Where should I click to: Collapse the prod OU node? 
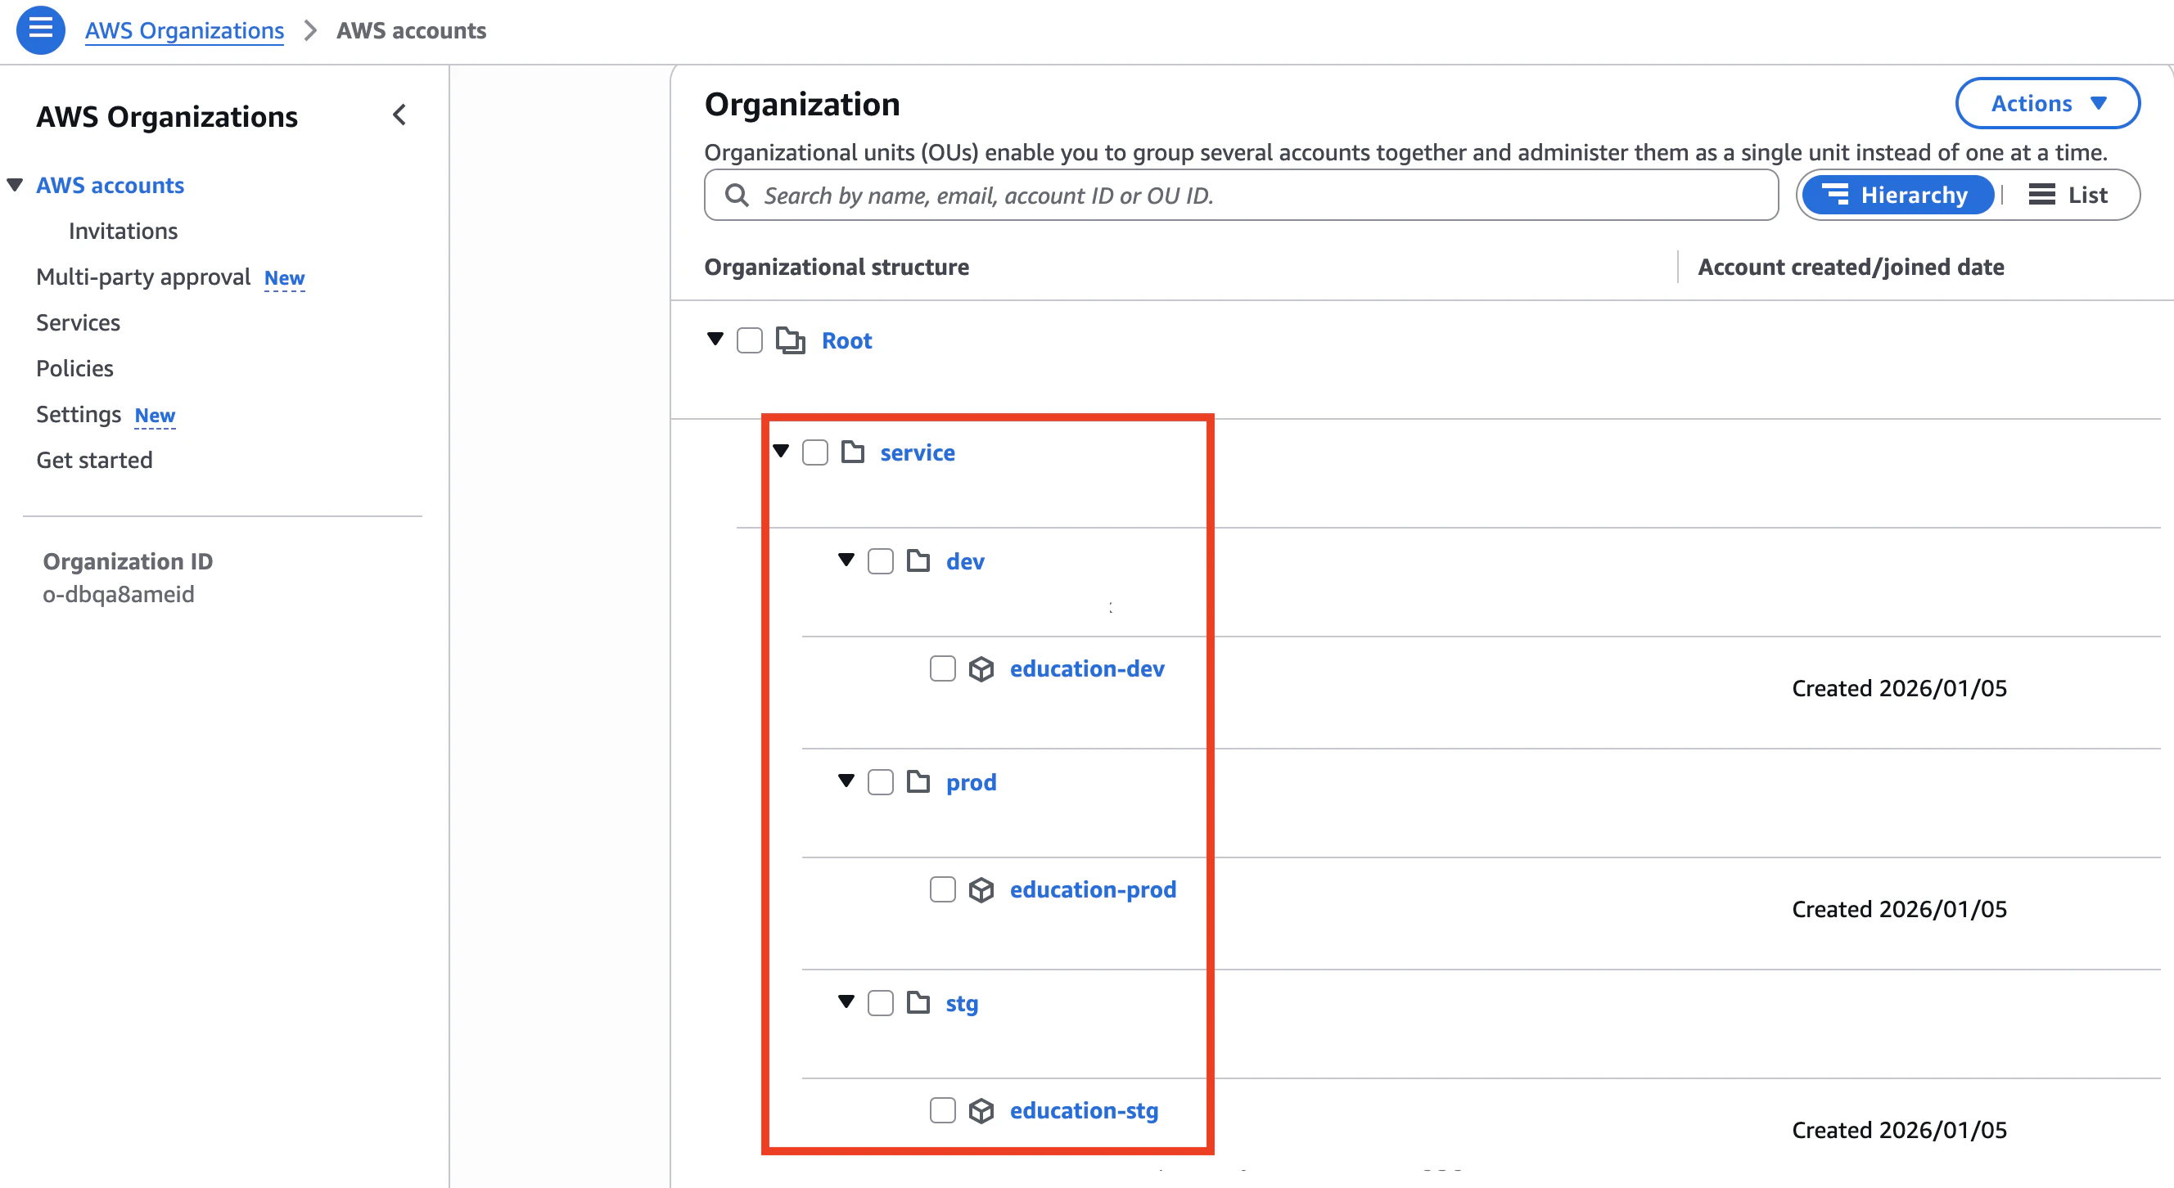pos(846,781)
